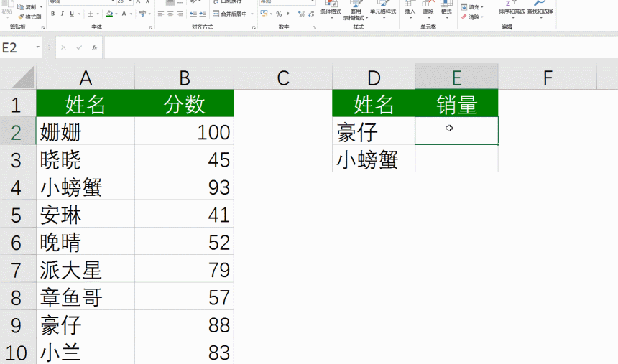
Task: Align text left in the cell
Action: 161,14
